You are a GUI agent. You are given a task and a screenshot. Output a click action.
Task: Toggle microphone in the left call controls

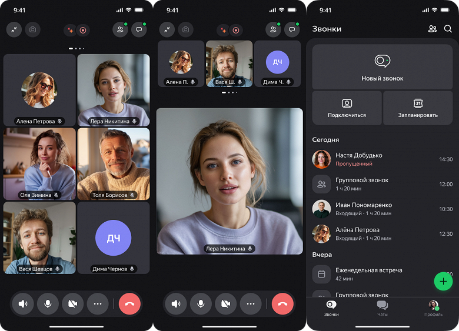click(48, 304)
